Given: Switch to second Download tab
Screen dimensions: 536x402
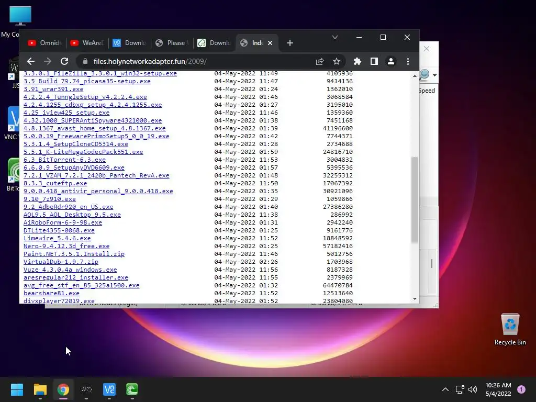Looking at the screenshot, I should (214, 43).
